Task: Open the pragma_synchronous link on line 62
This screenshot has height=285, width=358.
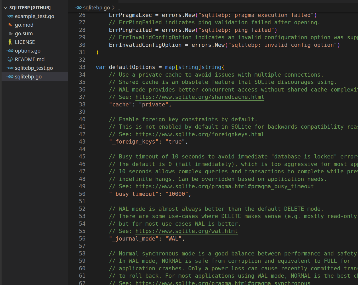Action: point(223,283)
